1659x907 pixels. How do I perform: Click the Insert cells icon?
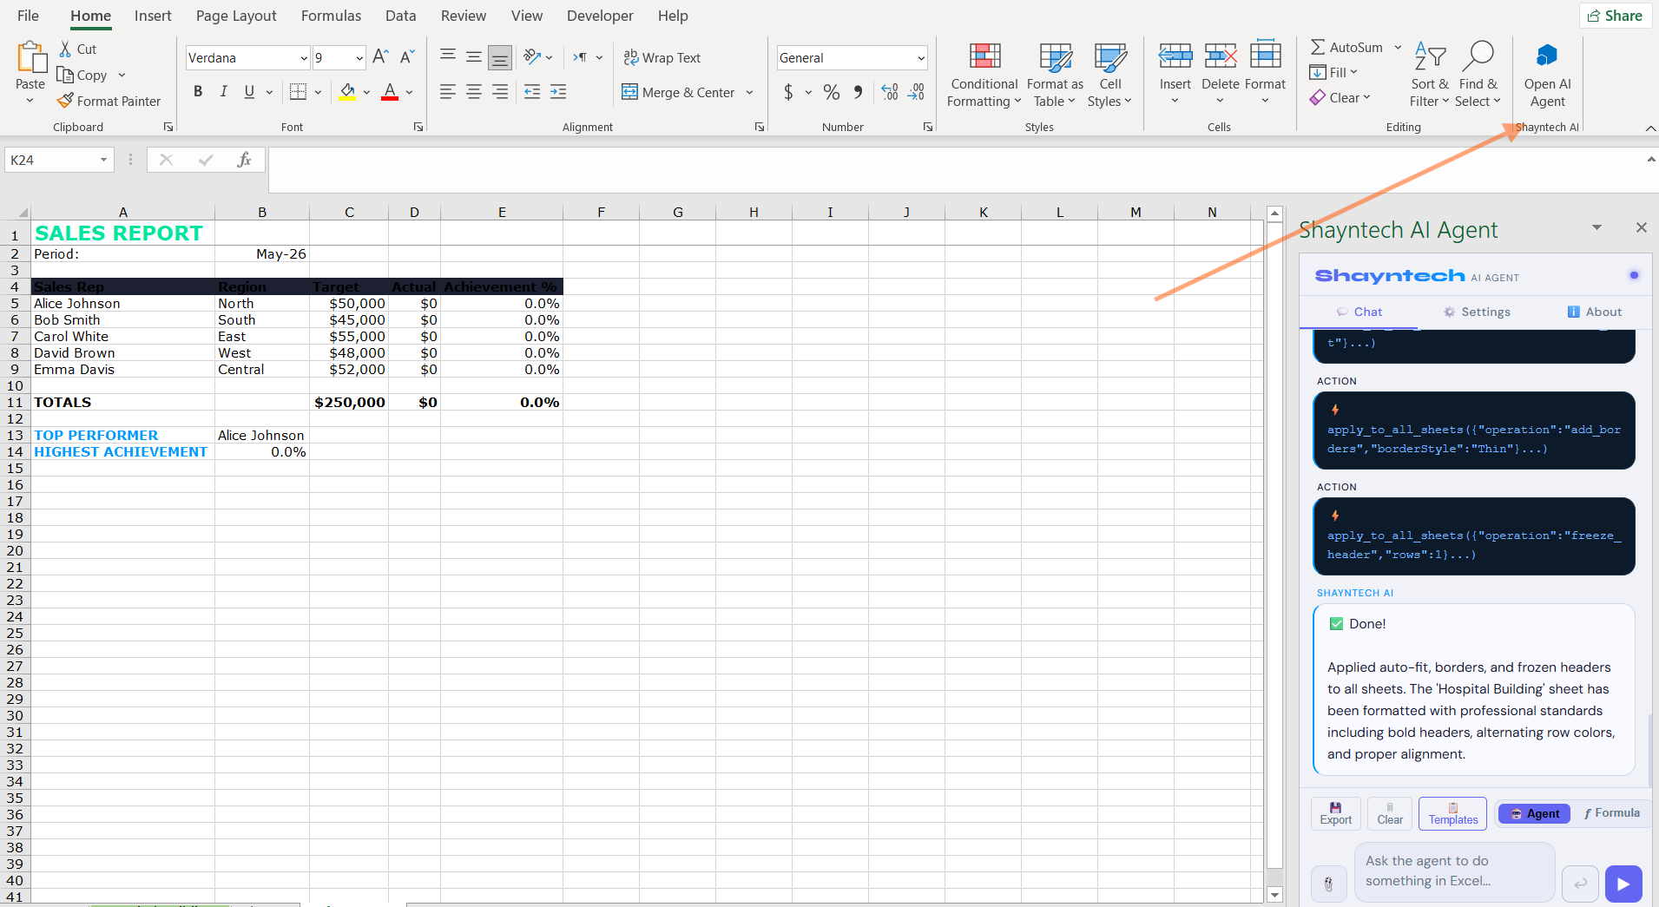point(1175,57)
